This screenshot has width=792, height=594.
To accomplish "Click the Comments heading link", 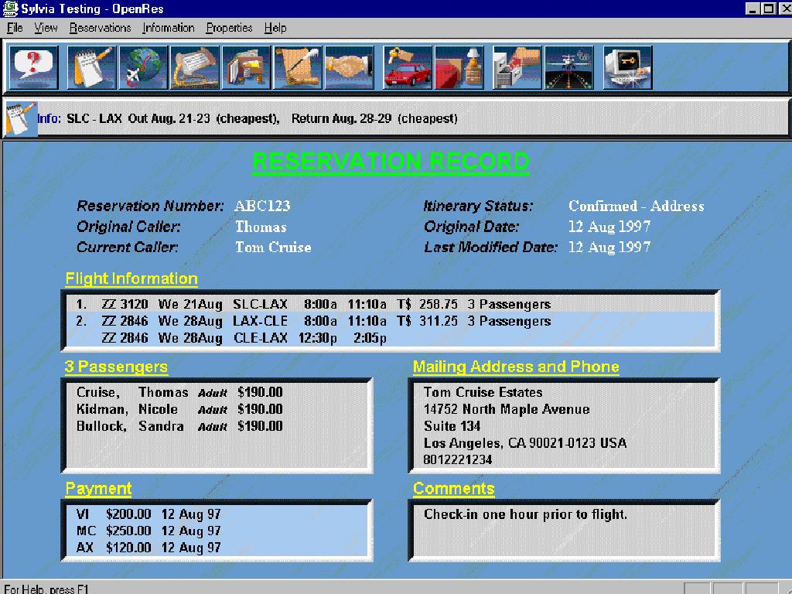I will pos(453,489).
